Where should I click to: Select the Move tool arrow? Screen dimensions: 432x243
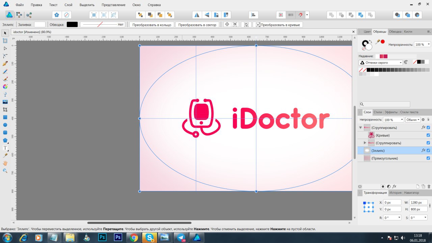(5, 33)
